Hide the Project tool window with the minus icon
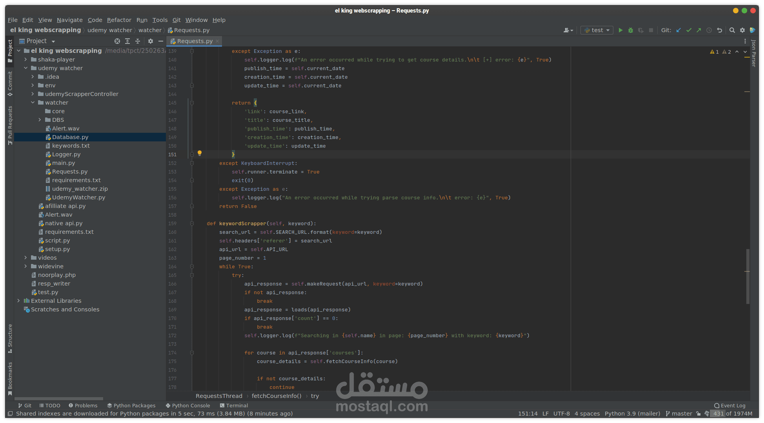This screenshot has height=423, width=764. (161, 41)
